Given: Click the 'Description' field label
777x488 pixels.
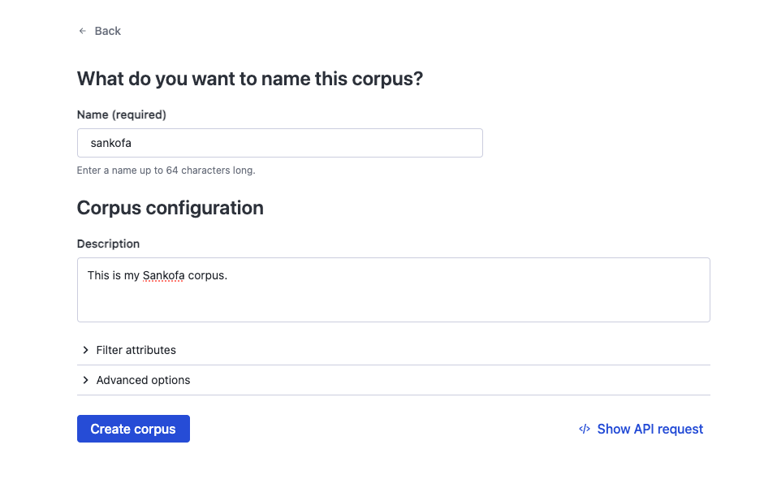Looking at the screenshot, I should pos(108,244).
